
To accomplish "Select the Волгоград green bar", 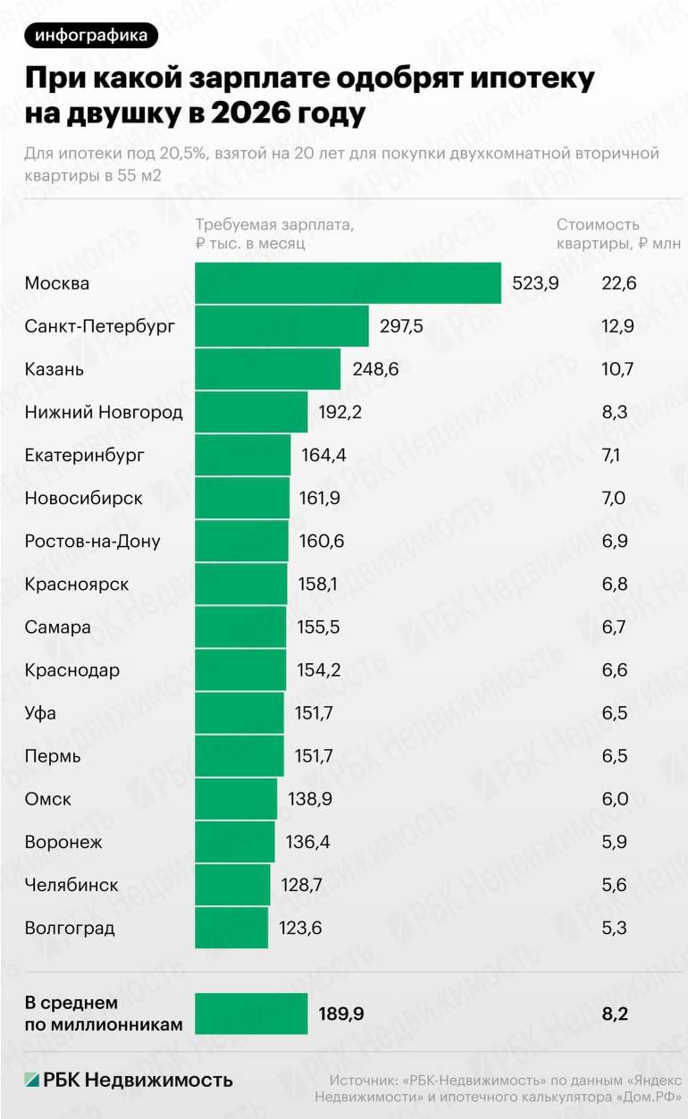I will [231, 928].
